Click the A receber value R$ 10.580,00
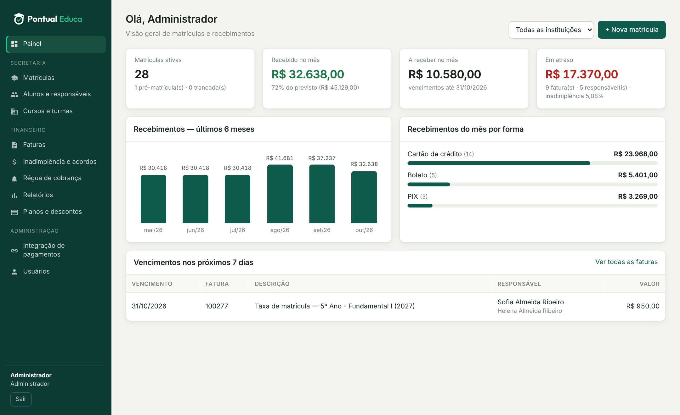Screen dimensions: 680x415 445,75
